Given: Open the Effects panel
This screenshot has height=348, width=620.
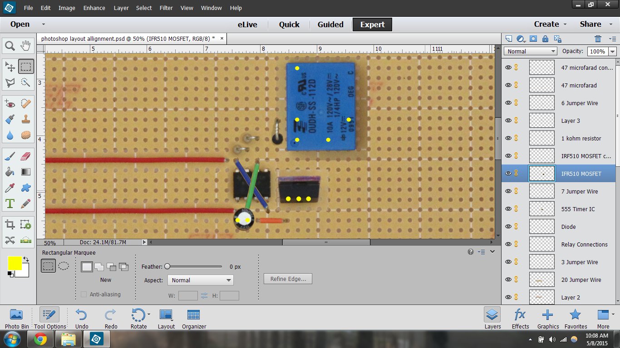Looking at the screenshot, I should pos(520,318).
